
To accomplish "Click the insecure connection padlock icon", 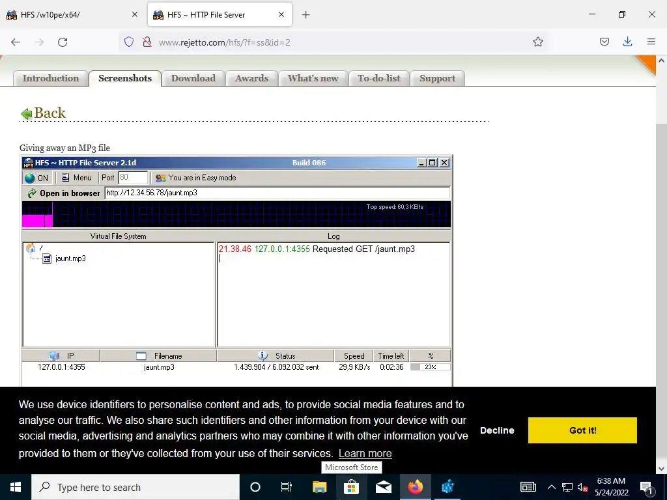I will pos(147,42).
